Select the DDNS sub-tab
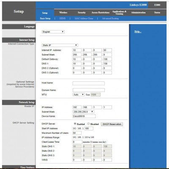The width and height of the screenshot is (169, 169). click(63, 18)
